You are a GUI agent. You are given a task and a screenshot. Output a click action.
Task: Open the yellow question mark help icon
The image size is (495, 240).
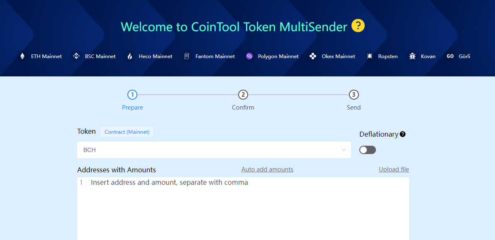point(358,26)
